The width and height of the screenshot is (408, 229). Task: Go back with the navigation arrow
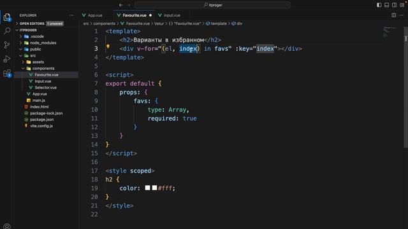point(120,5)
